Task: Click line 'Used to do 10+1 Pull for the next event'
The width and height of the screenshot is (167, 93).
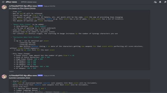Action: 34,50
